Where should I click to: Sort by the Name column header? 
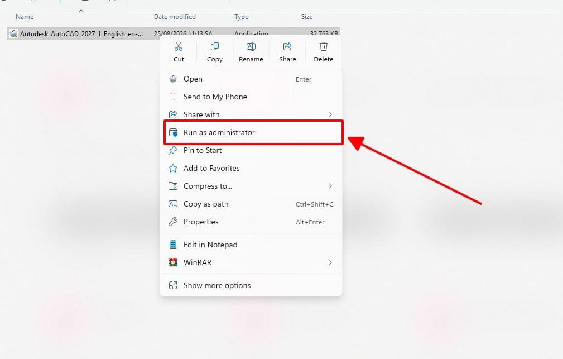click(x=25, y=17)
